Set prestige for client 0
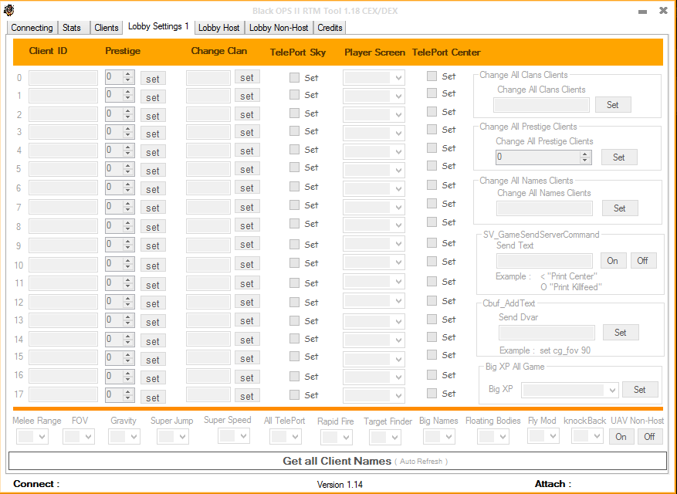This screenshot has height=494, width=677. (x=153, y=79)
